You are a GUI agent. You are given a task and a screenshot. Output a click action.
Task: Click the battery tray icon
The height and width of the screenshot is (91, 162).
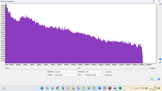pos(147,88)
